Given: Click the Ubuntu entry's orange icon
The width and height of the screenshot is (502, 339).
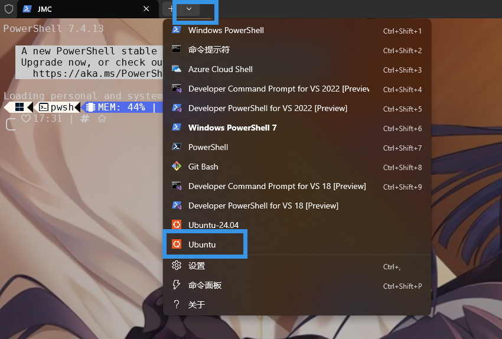Looking at the screenshot, I should [177, 244].
